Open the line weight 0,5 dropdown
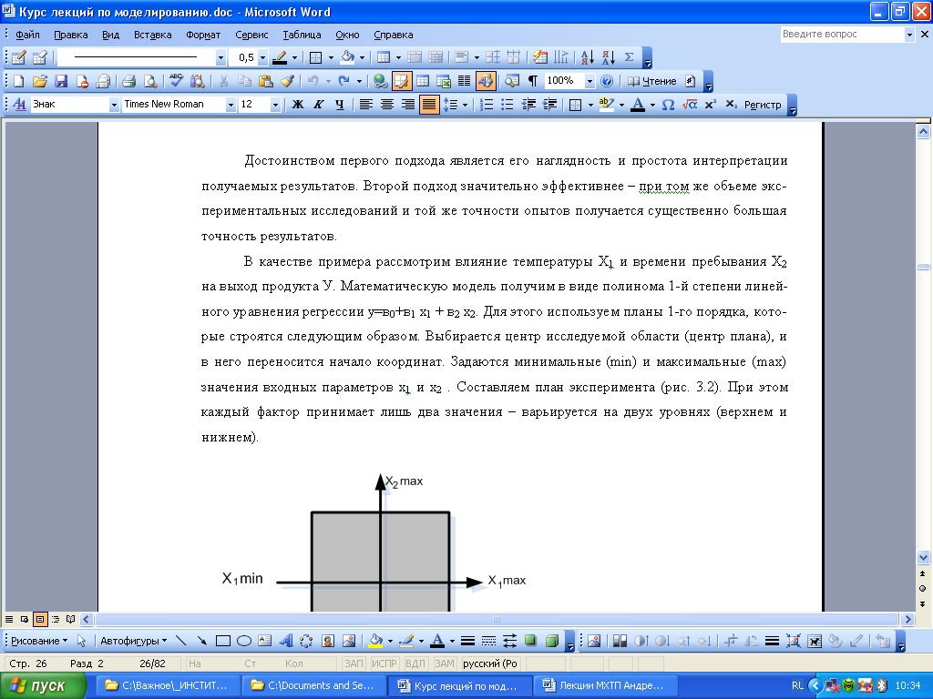 [x=262, y=57]
